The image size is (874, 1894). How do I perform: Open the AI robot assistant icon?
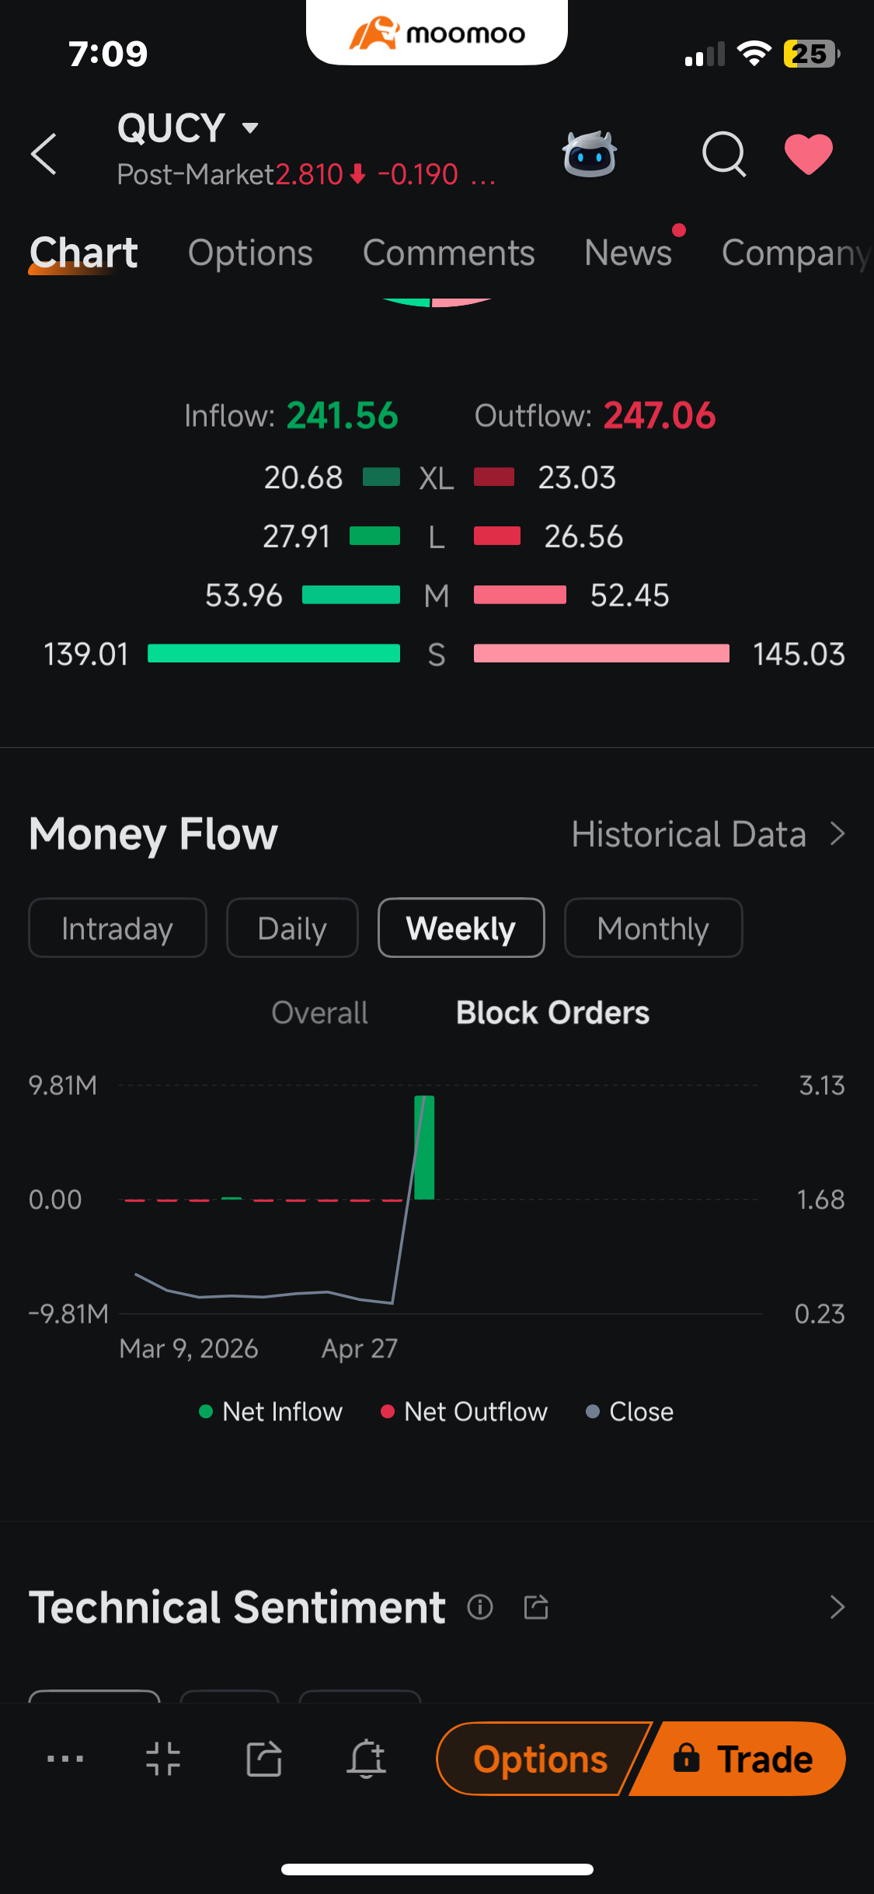click(x=590, y=154)
